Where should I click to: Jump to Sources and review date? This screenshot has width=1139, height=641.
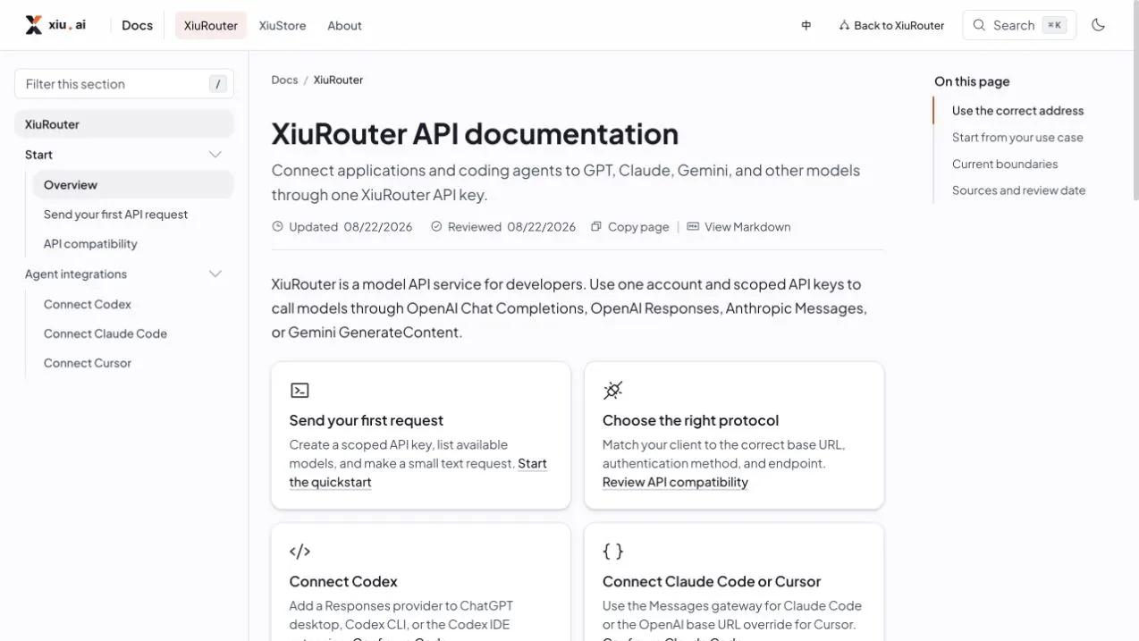1019,190
